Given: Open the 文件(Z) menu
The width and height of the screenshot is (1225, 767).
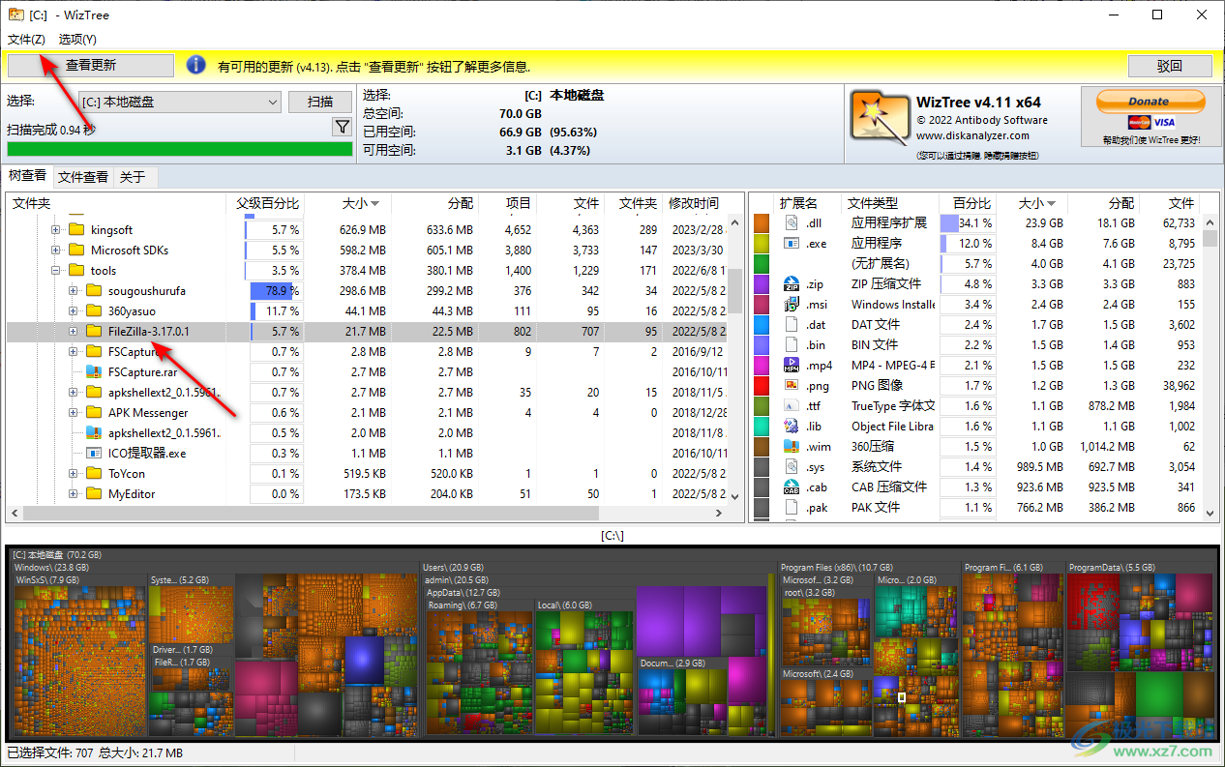Looking at the screenshot, I should tap(26, 40).
